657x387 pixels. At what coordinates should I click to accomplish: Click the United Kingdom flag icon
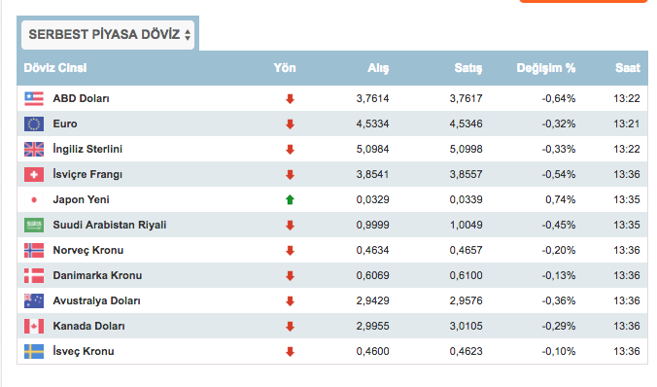pyautogui.click(x=34, y=150)
